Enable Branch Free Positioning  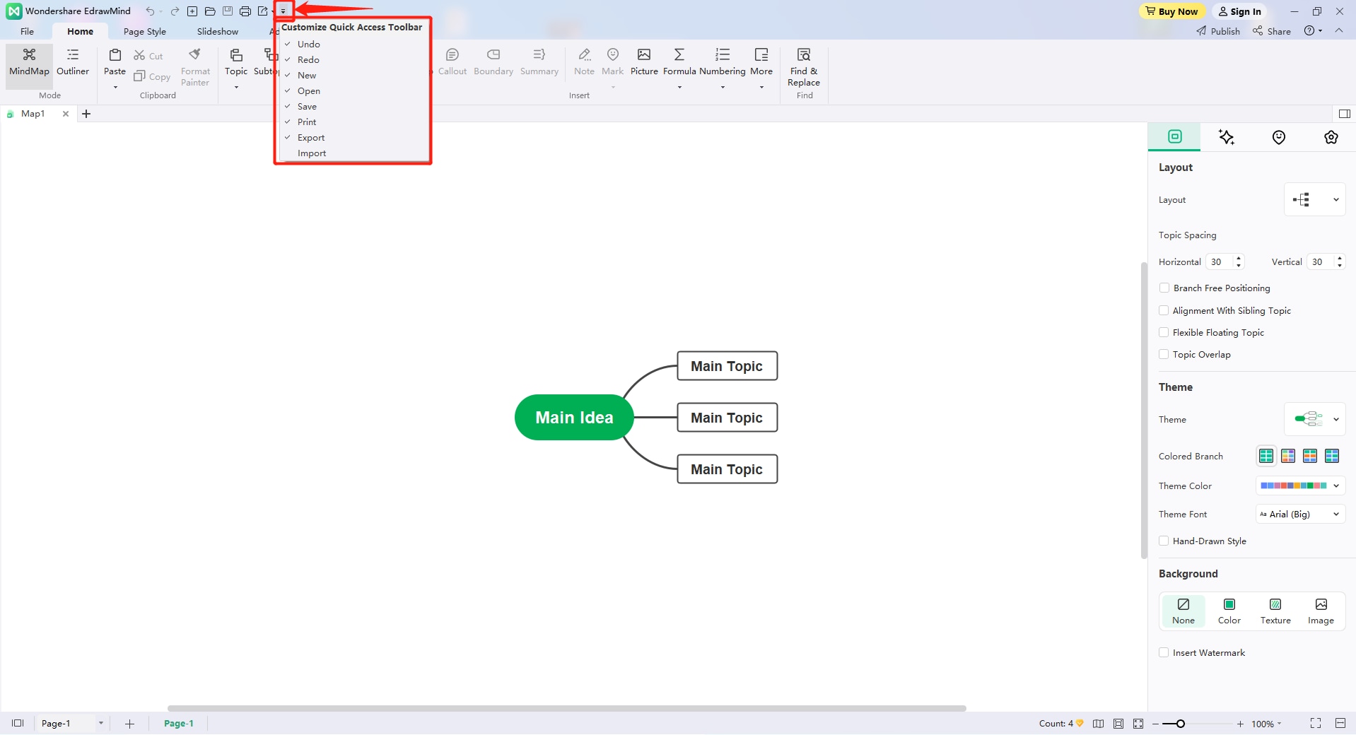click(x=1164, y=288)
